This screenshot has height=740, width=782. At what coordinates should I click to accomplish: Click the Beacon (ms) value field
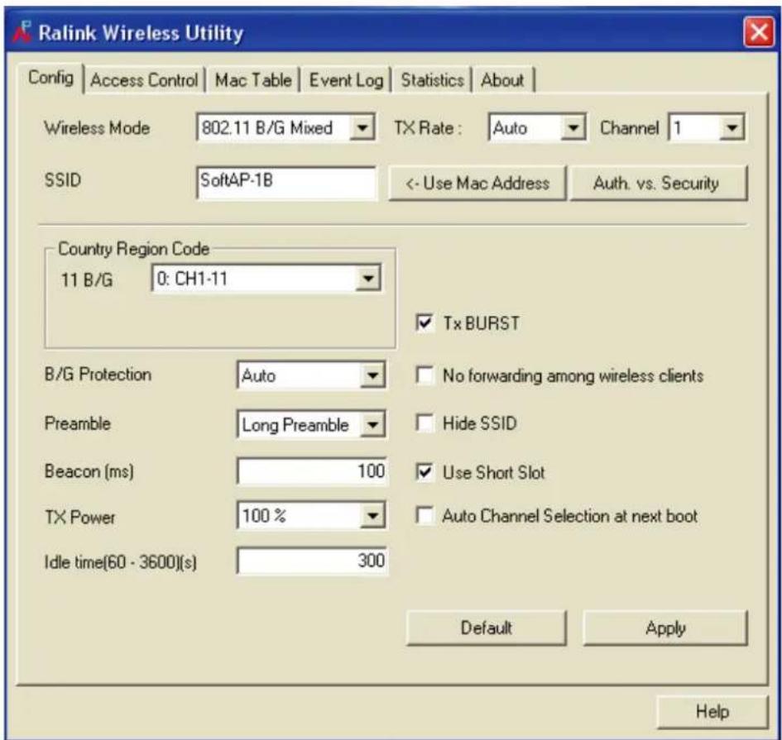pyautogui.click(x=312, y=471)
